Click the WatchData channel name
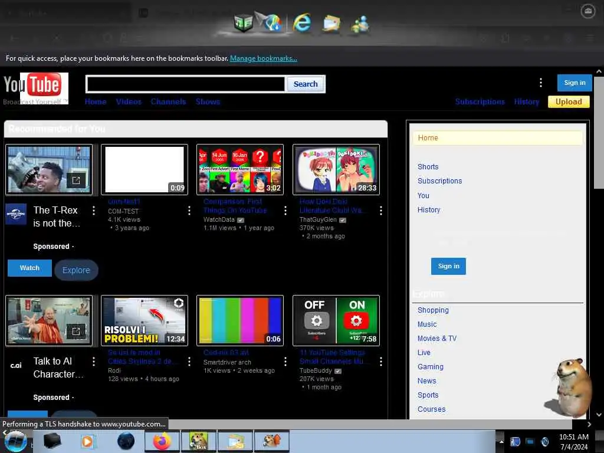Viewport: 604px width, 453px height. (x=219, y=219)
